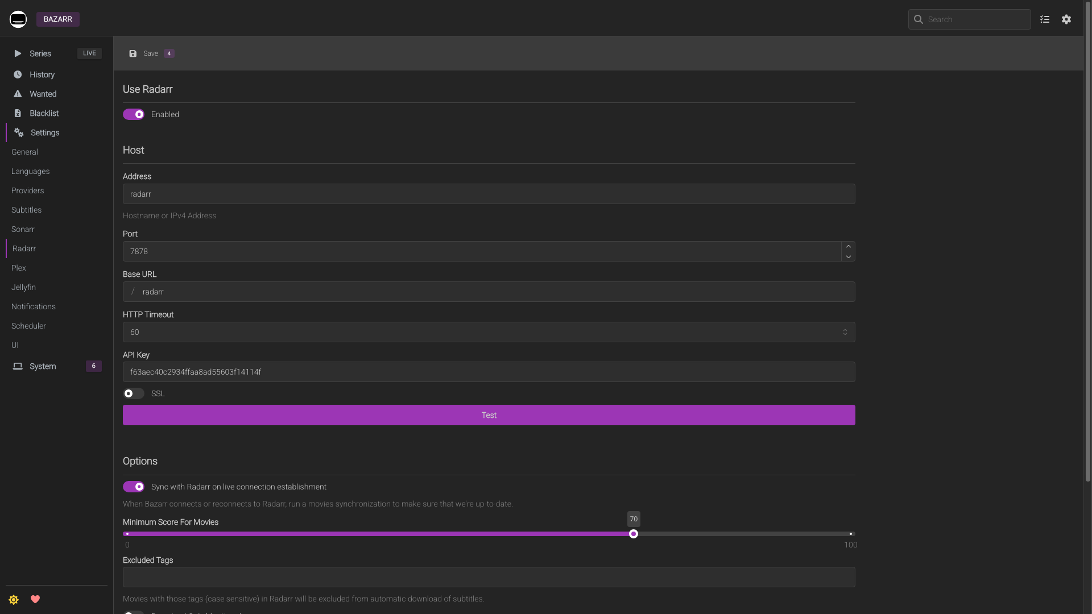Open Scheduler settings page
Image resolution: width=1092 pixels, height=614 pixels.
(x=28, y=326)
